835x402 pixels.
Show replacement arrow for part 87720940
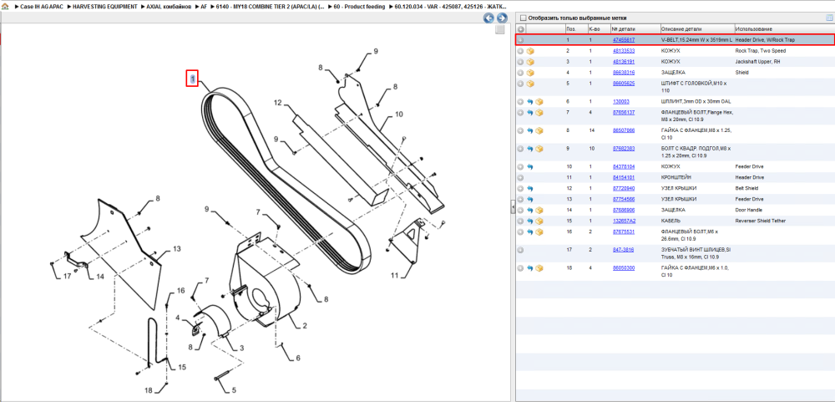pyautogui.click(x=530, y=188)
